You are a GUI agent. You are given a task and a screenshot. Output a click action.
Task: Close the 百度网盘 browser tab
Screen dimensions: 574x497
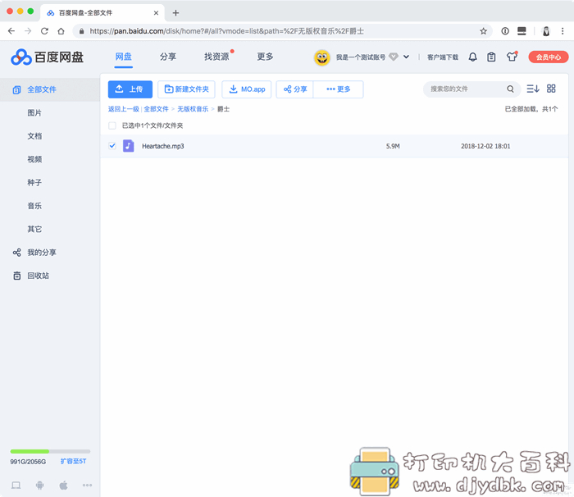click(x=156, y=13)
